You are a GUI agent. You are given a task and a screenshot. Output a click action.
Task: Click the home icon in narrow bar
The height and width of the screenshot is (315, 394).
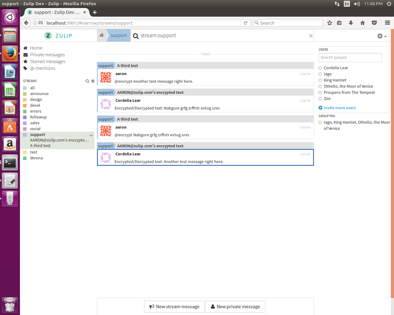click(x=102, y=35)
